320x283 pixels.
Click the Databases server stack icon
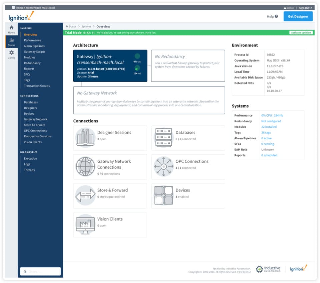coord(164,136)
